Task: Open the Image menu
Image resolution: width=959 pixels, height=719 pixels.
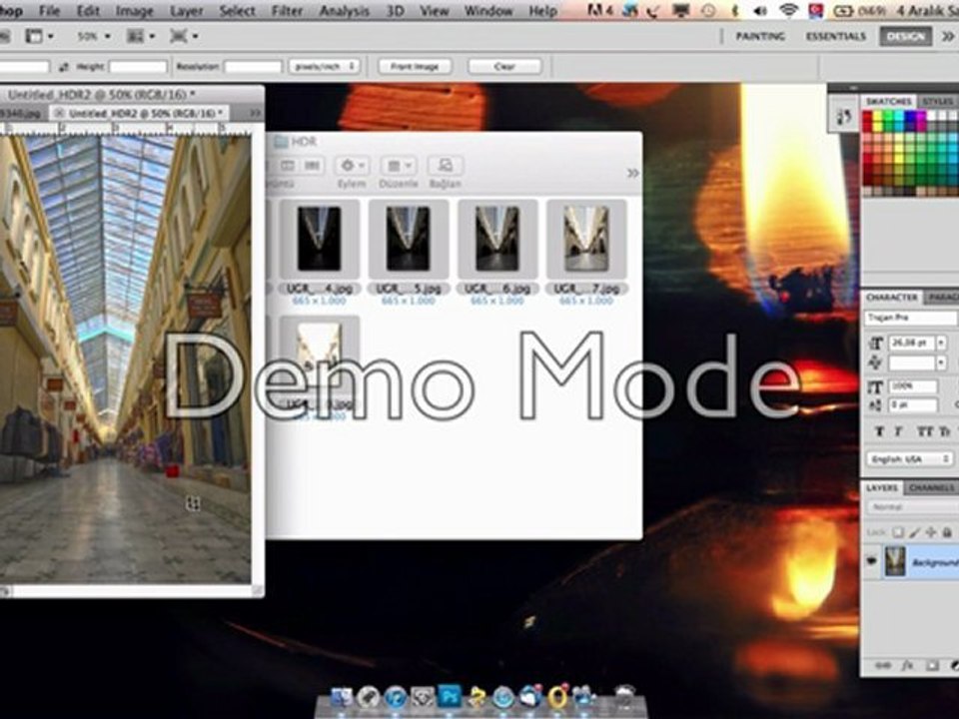Action: 135,11
